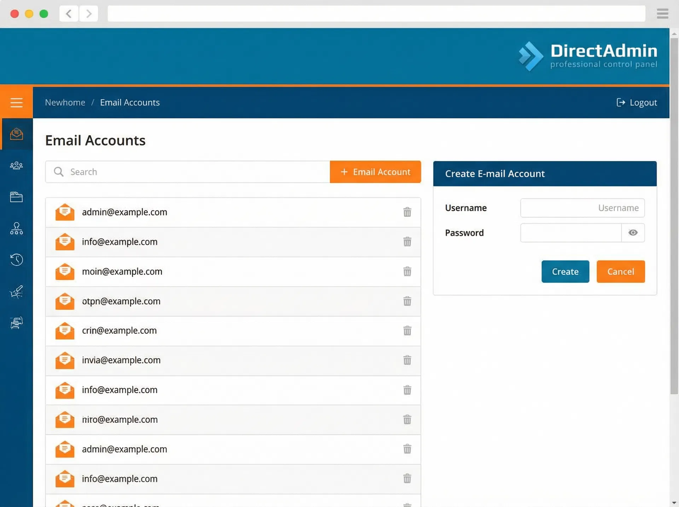Viewport: 679px width, 507px height.
Task: Open the browser hamburger menu
Action: (x=662, y=14)
